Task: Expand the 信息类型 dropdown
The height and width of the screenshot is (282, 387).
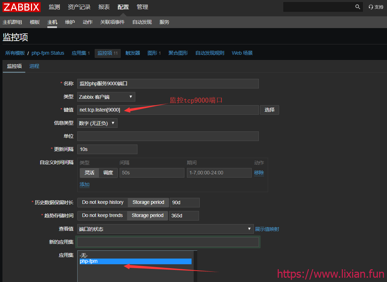Action: click(x=97, y=123)
